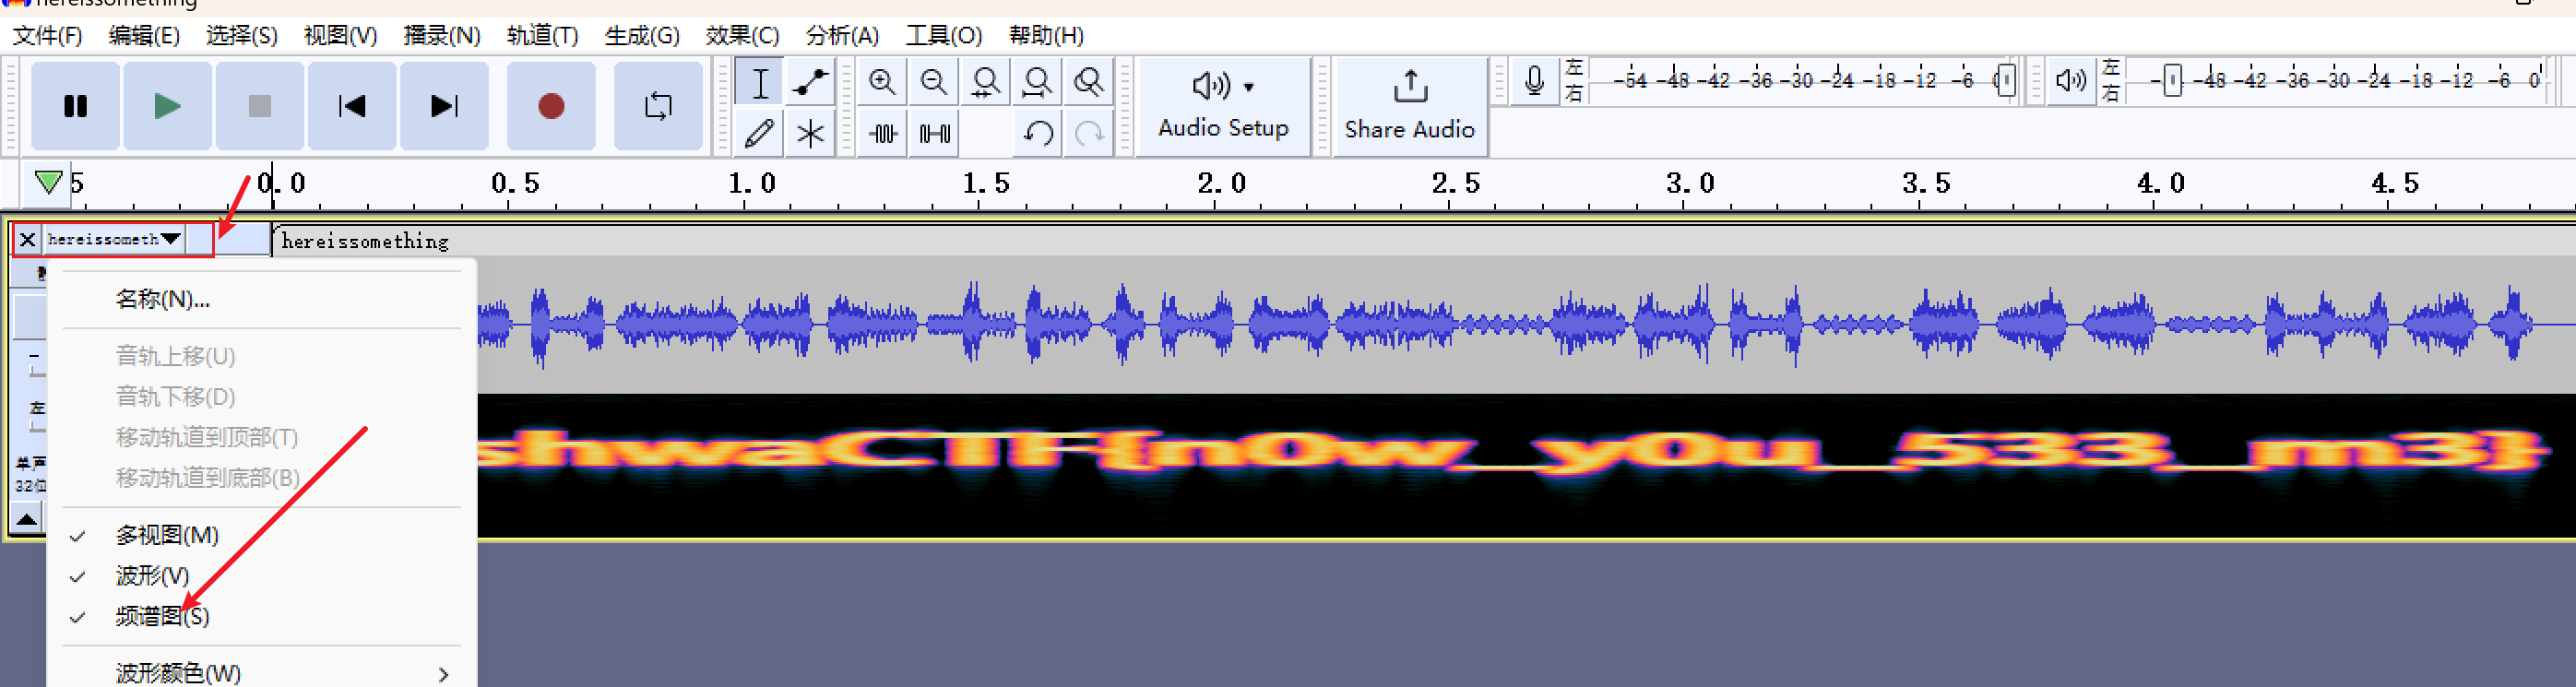Click timeline ruler at 4.0 mark
This screenshot has height=687, width=2576.
pos(2161,184)
